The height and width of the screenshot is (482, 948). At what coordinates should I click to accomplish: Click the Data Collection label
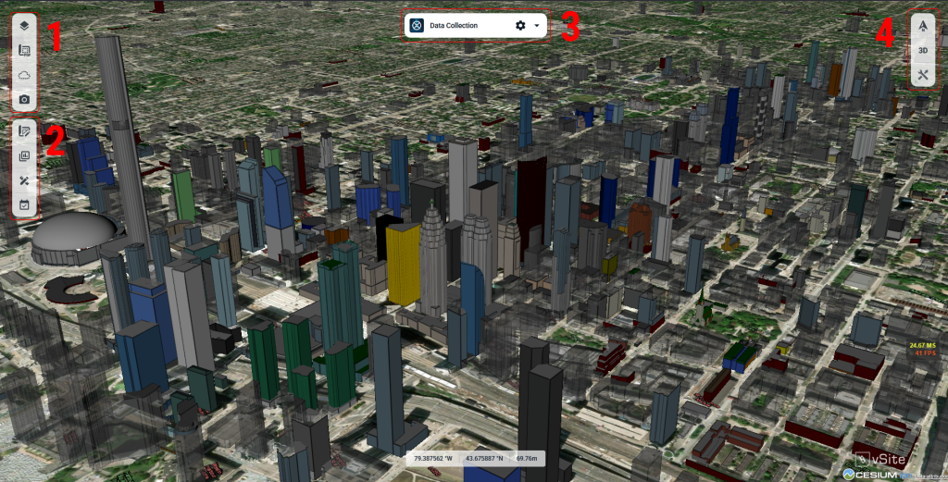(x=454, y=25)
